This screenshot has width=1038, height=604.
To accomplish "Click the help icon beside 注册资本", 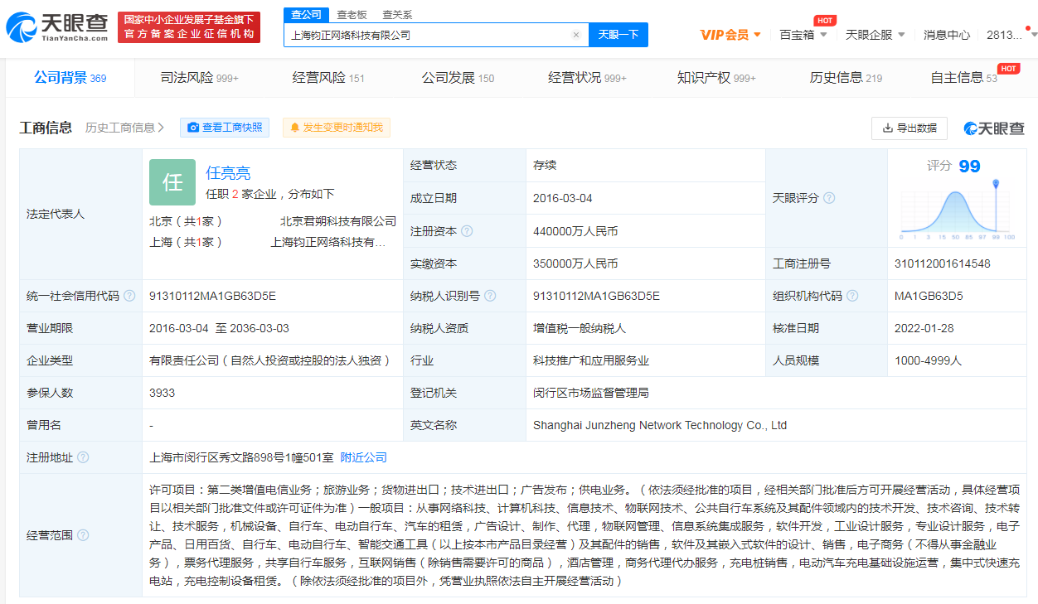I will click(467, 231).
